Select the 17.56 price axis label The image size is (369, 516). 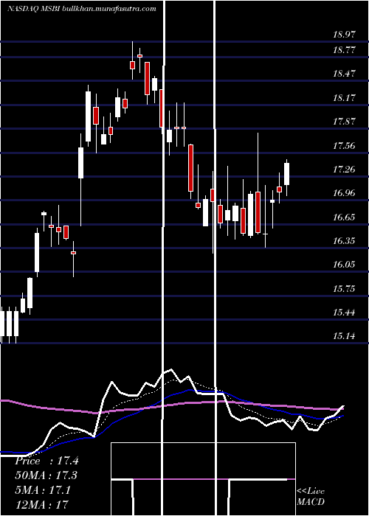click(x=345, y=146)
